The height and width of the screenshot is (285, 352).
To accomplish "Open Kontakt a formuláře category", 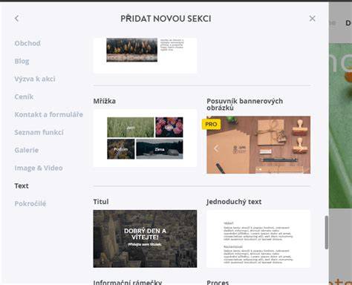I will (x=48, y=114).
